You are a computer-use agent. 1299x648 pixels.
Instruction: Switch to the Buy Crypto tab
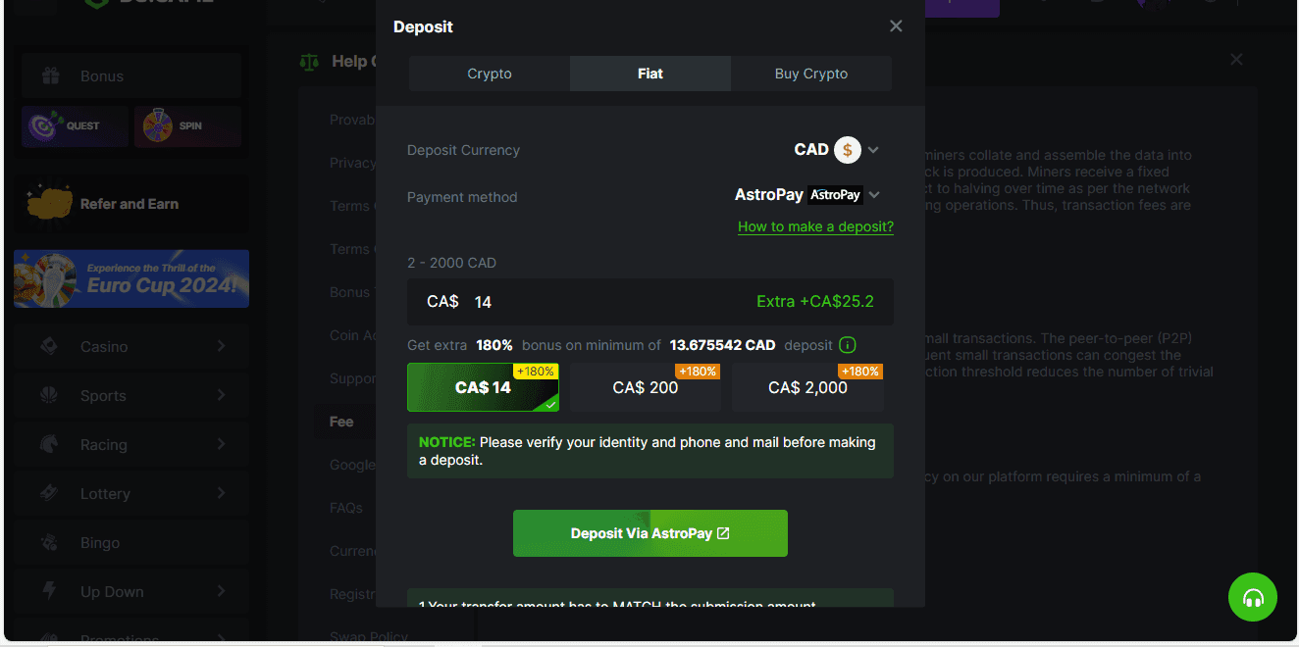[811, 74]
